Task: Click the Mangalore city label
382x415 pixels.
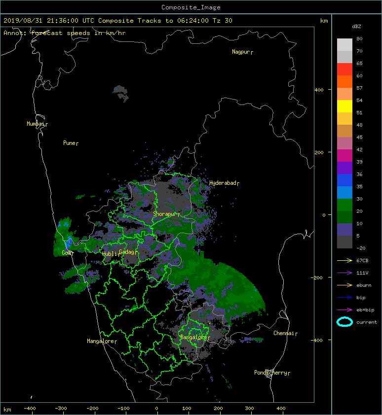Action: pyautogui.click(x=101, y=341)
